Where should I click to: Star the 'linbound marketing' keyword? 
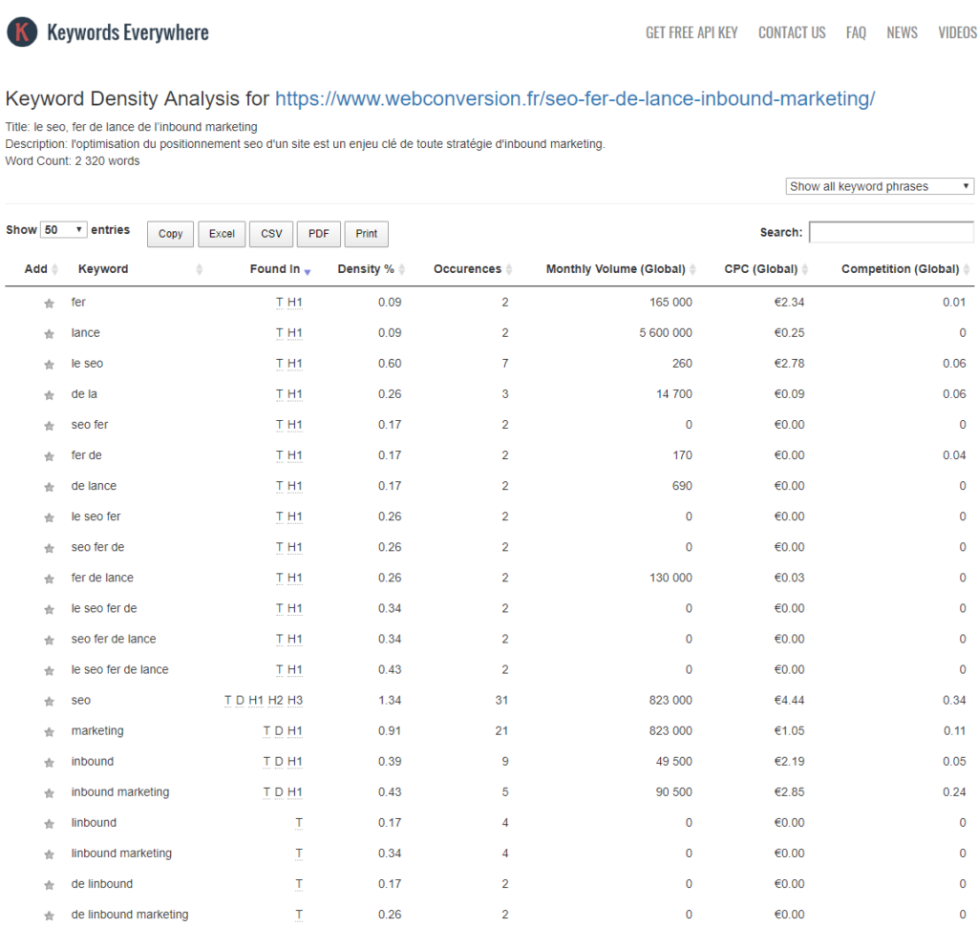49,854
